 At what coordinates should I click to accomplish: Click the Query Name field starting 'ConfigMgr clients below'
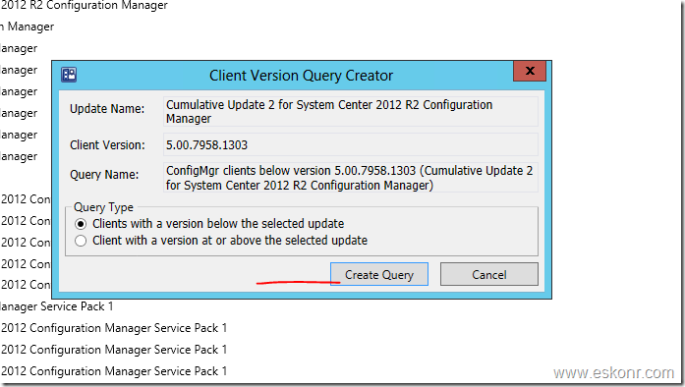(x=351, y=178)
